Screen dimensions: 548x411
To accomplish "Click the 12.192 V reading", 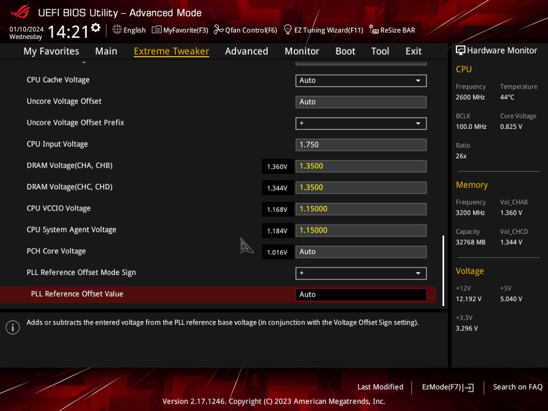I will [469, 299].
